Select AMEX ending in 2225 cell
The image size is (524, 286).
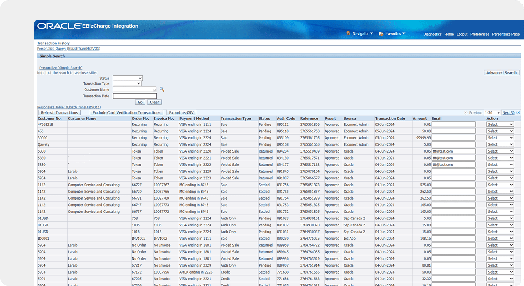pos(196,272)
